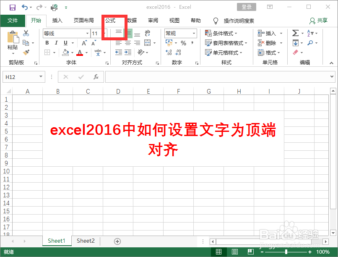Switch to Page Break Preview view
This screenshot has height=257, width=338.
[251, 252]
